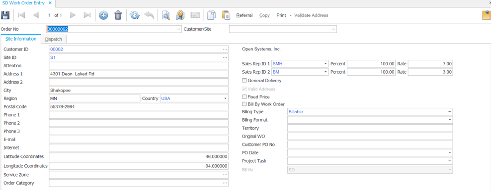This screenshot has width=491, height=190.
Task: Toggle the Valid Address checkbox
Action: (x=245, y=89)
